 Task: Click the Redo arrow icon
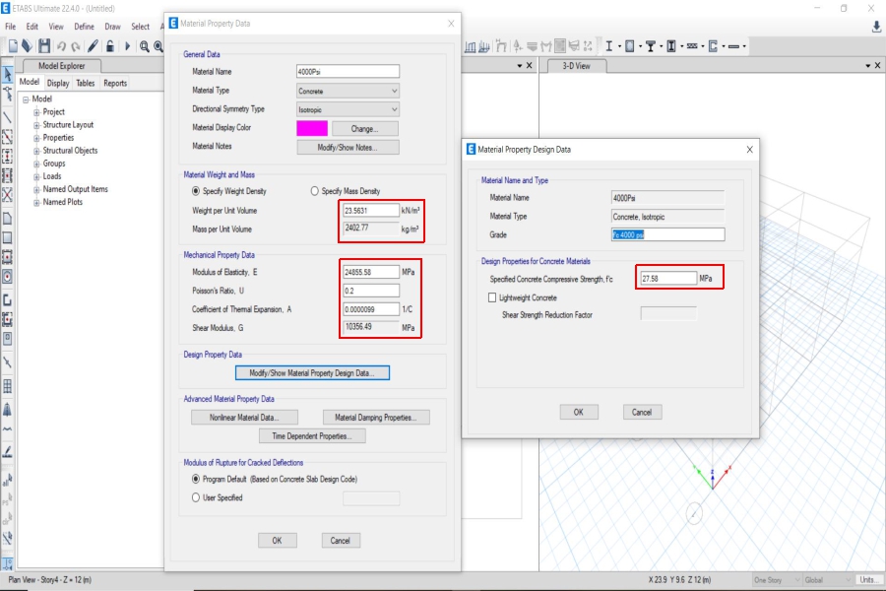76,46
